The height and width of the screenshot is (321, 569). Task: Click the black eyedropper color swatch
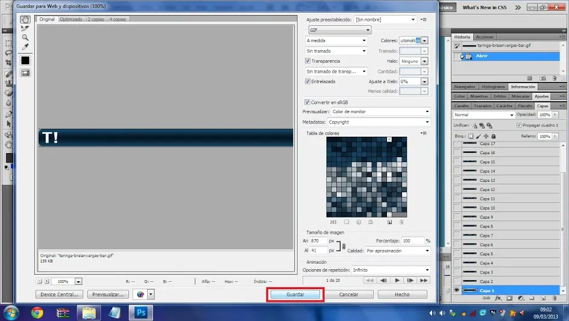(25, 60)
